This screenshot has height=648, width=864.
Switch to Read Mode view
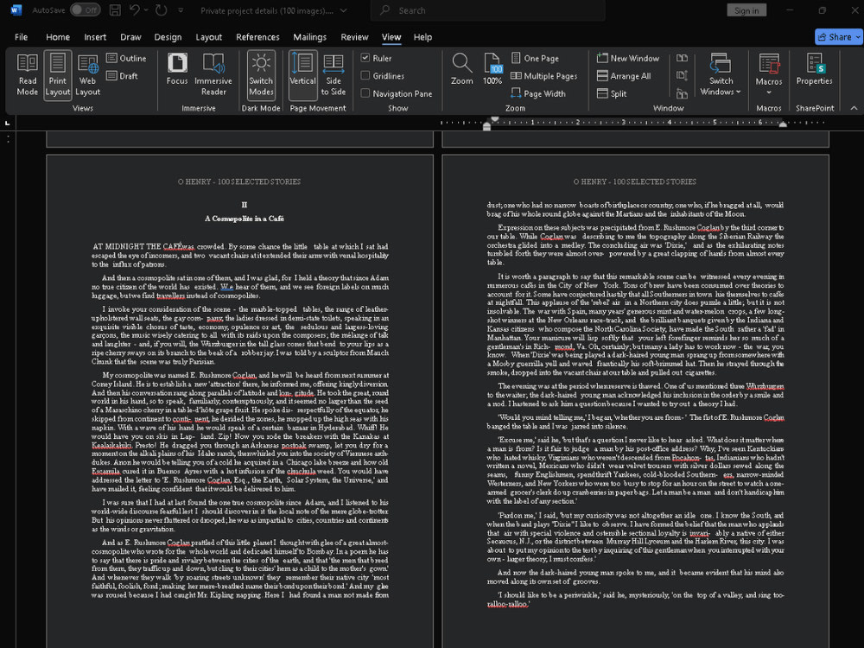coord(28,75)
